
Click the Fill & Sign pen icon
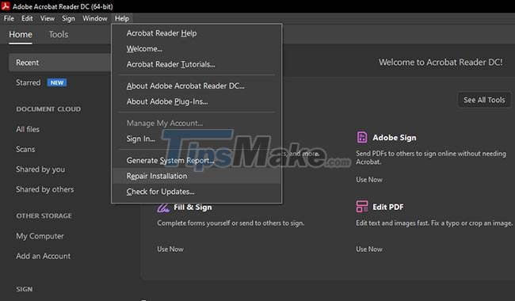(x=163, y=207)
